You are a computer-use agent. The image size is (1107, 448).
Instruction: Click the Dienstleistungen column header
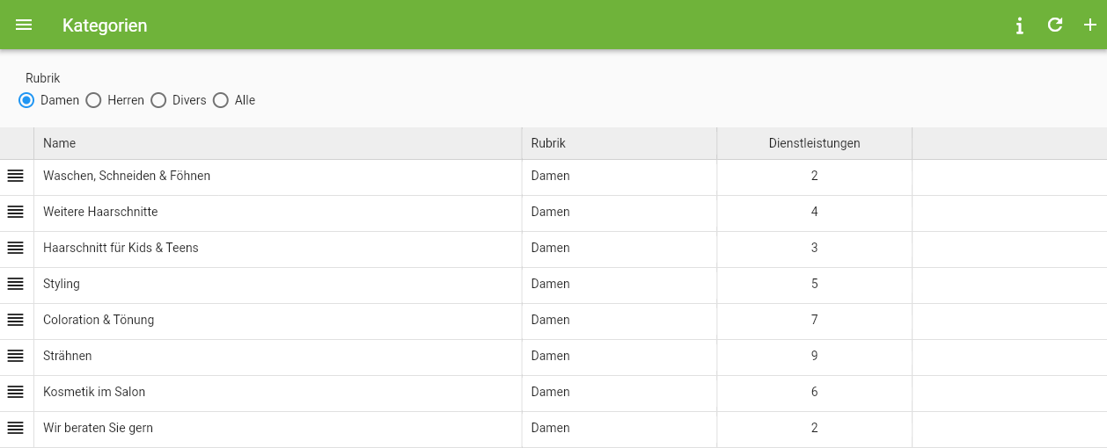click(814, 143)
